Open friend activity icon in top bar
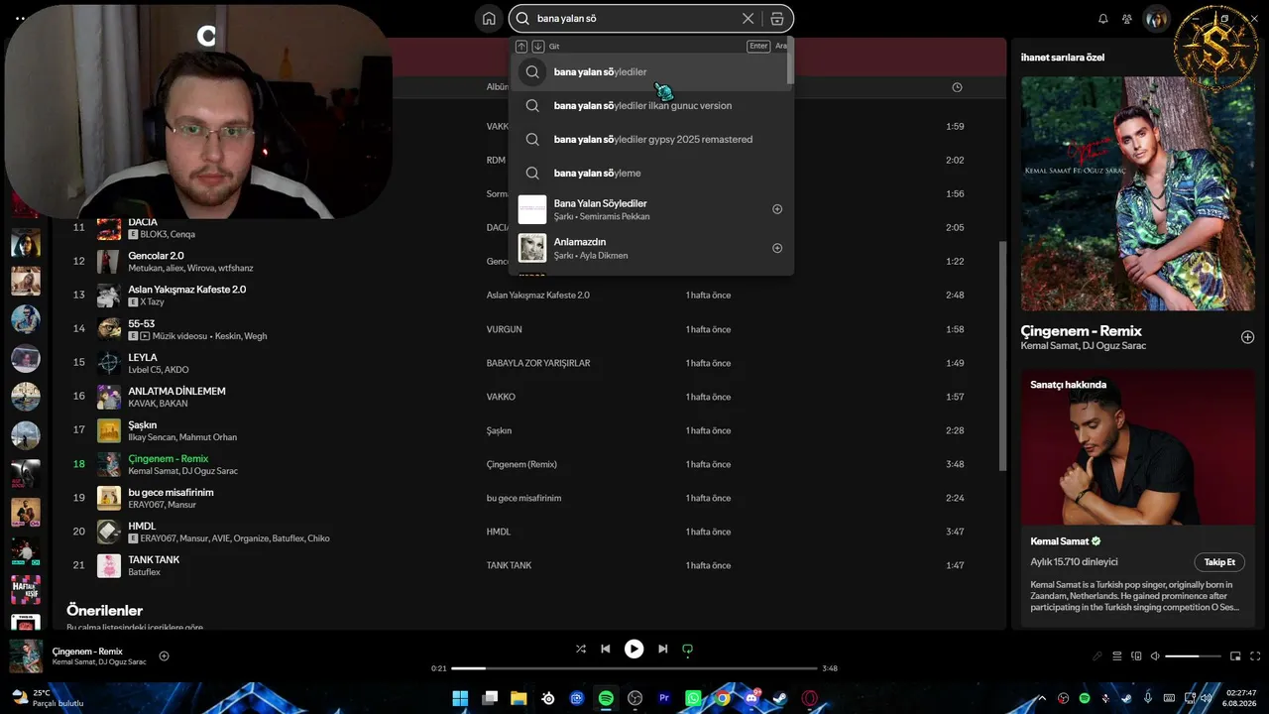 (x=1127, y=19)
